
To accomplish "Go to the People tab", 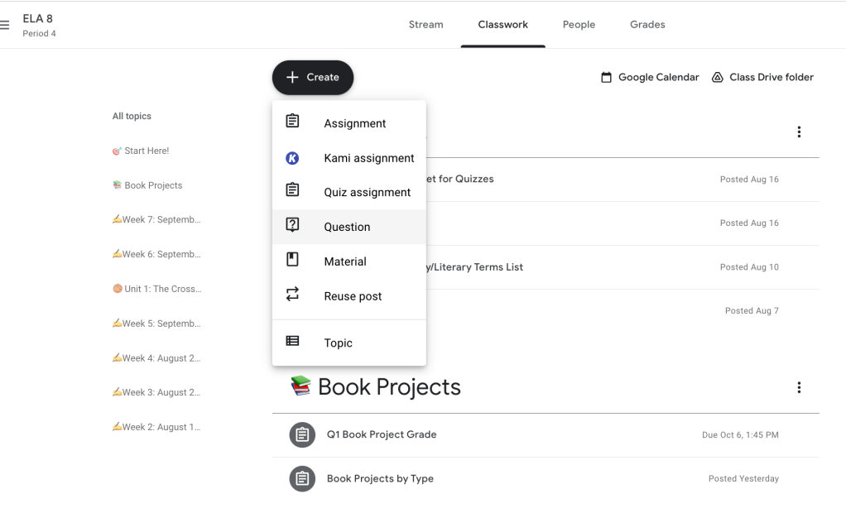I will click(579, 25).
